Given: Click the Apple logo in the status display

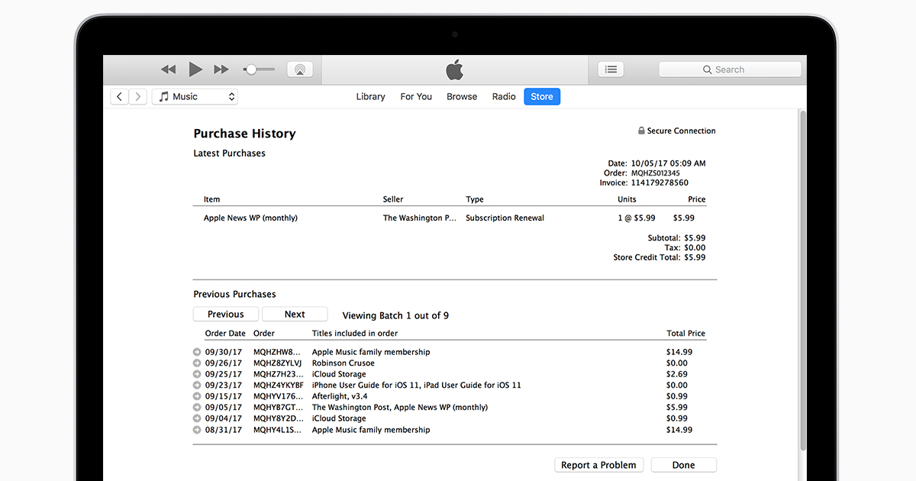Looking at the screenshot, I should point(455,70).
